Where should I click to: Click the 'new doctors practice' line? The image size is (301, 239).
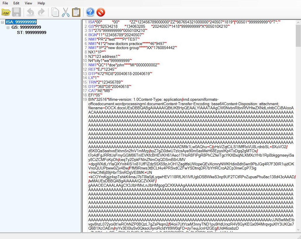pos(128,44)
